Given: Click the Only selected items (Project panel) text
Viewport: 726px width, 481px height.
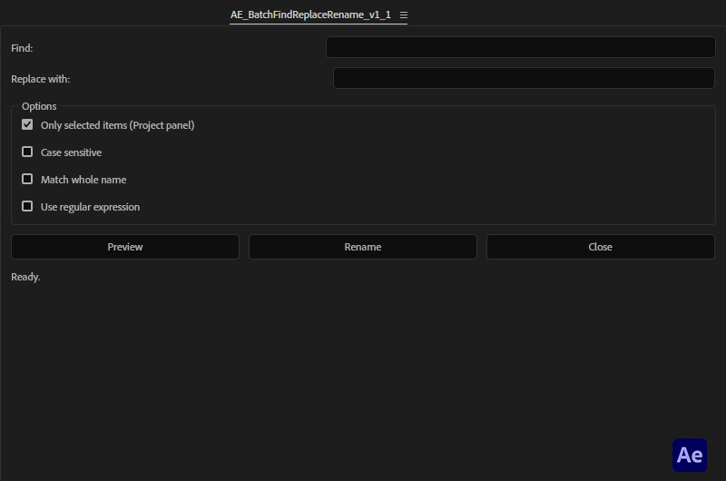Looking at the screenshot, I should 117,125.
